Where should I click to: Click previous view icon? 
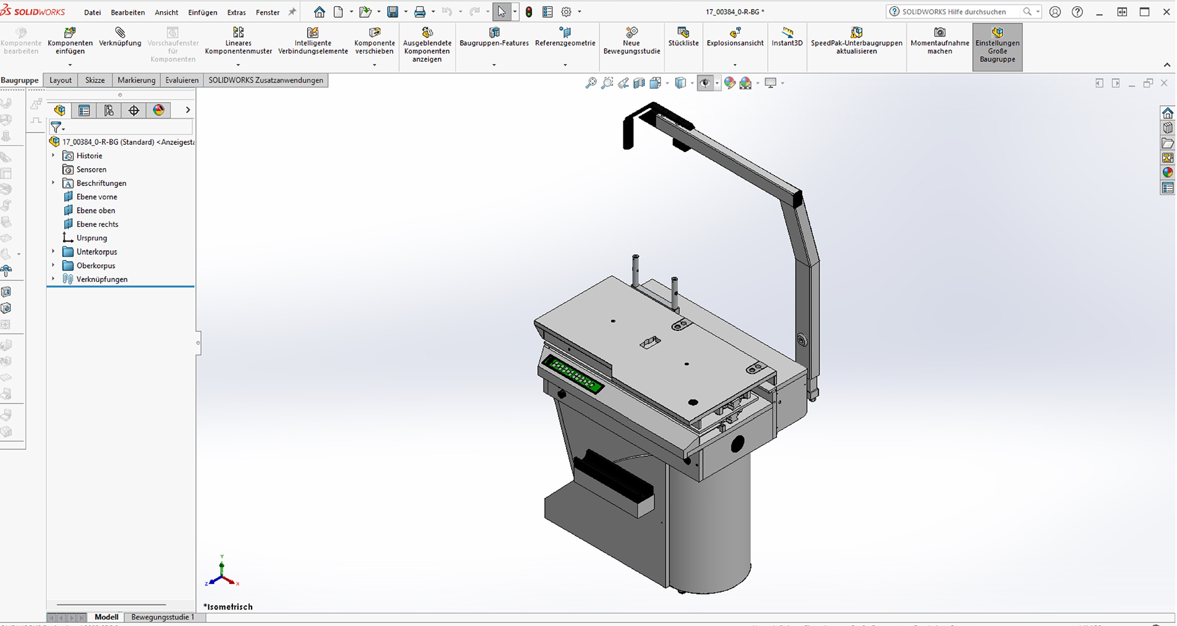tap(623, 83)
